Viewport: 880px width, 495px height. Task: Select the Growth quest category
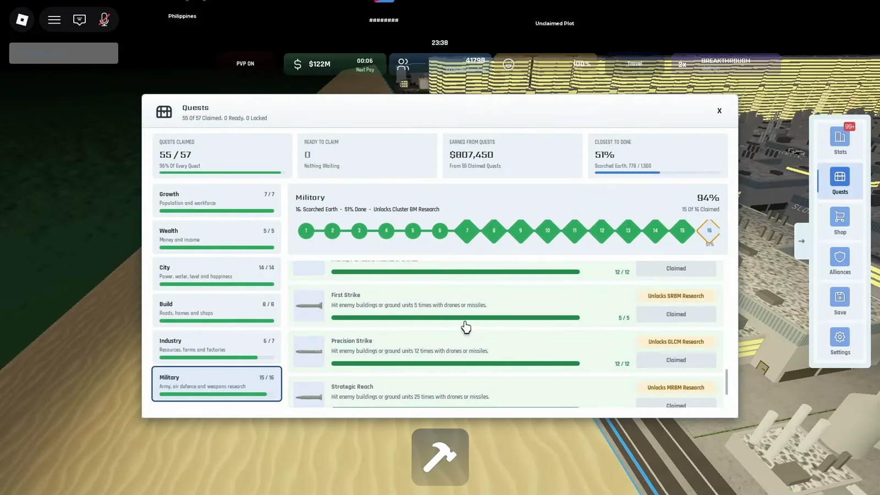point(217,200)
